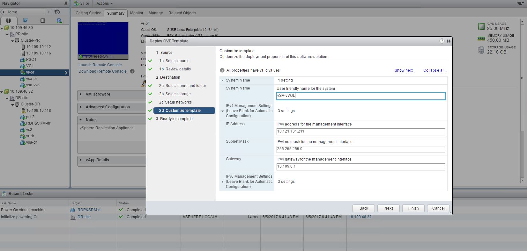The height and width of the screenshot is (251, 527).
Task: Open the Related Objects tab
Action: 182,13
